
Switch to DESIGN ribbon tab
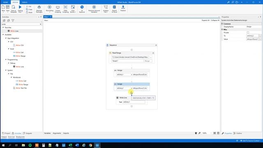[15, 2]
